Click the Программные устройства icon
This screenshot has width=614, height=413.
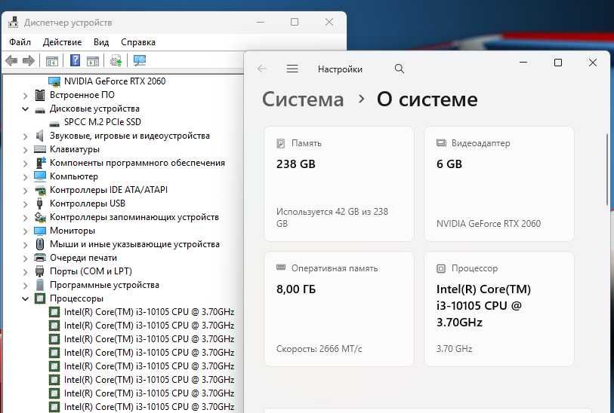pyautogui.click(x=40, y=285)
